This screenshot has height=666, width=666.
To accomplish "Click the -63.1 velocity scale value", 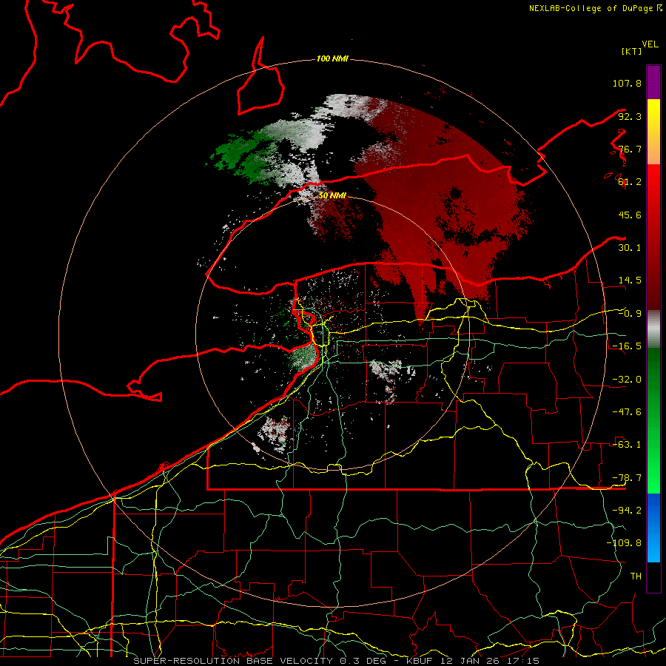I will 627,445.
